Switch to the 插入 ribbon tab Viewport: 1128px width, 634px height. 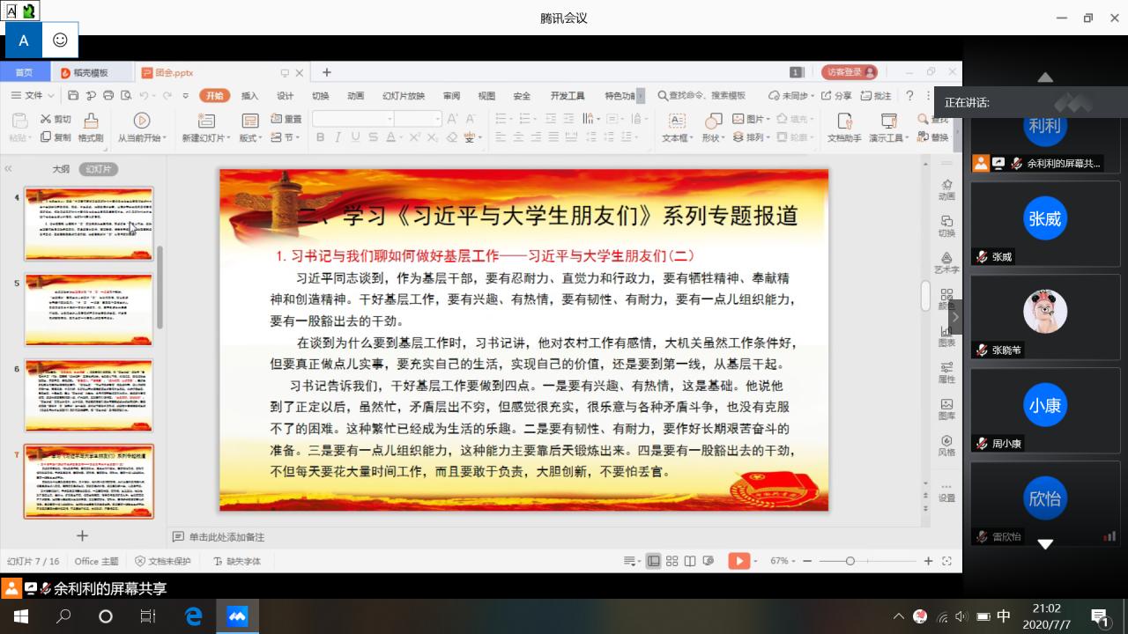click(x=249, y=95)
